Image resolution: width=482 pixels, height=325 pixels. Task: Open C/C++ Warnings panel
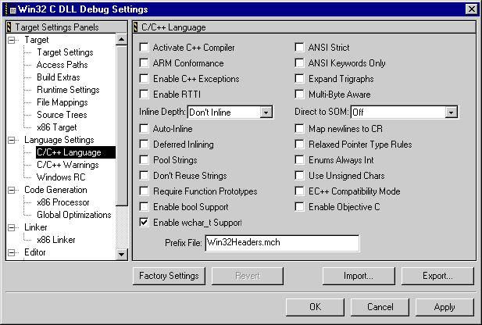(x=68, y=165)
